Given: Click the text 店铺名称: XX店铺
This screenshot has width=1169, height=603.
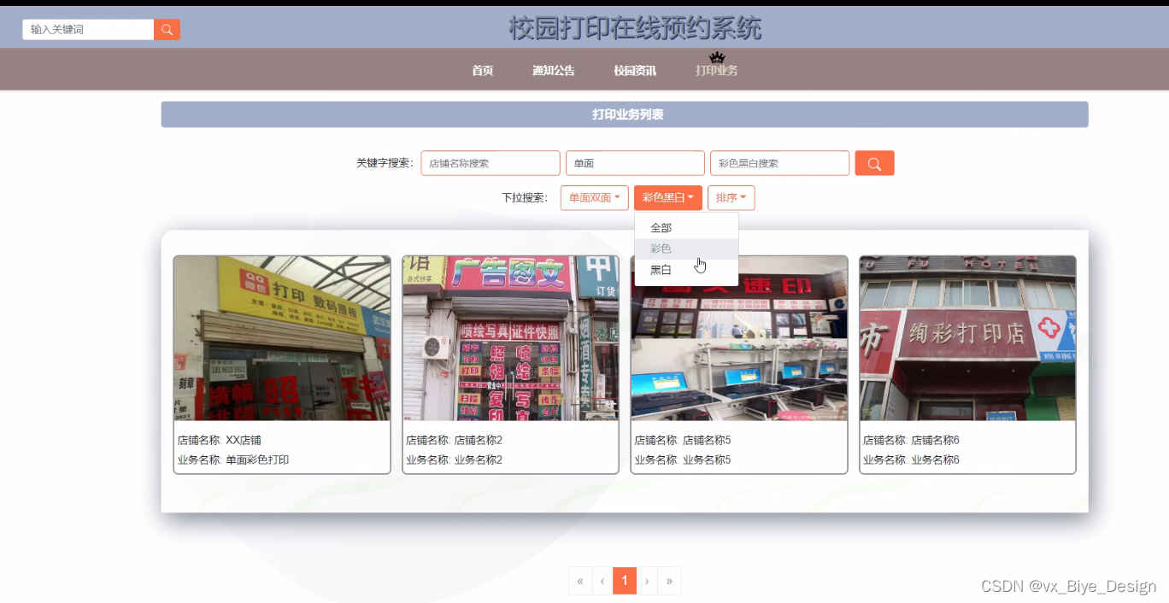Looking at the screenshot, I should click(219, 441).
